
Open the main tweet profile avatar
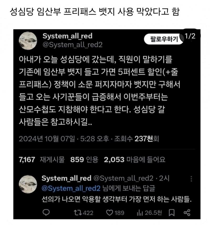[x=28, y=41]
